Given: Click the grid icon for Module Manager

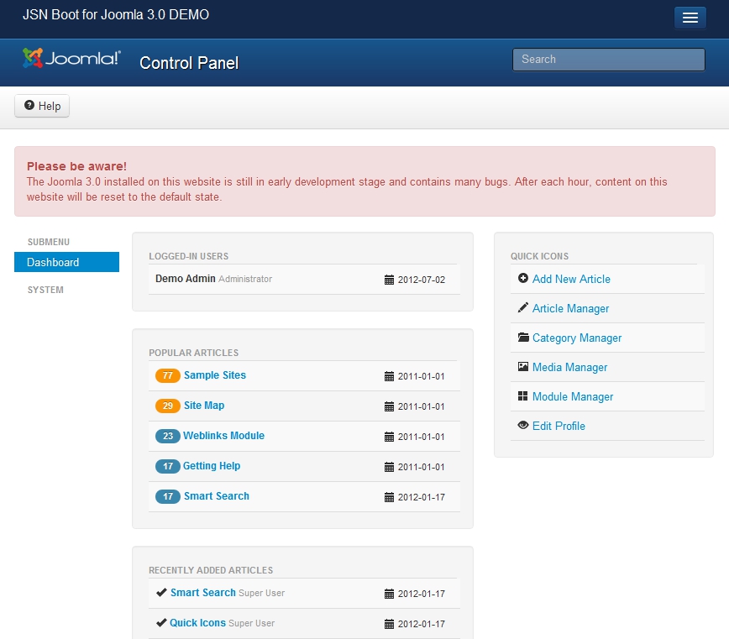Looking at the screenshot, I should tap(523, 396).
